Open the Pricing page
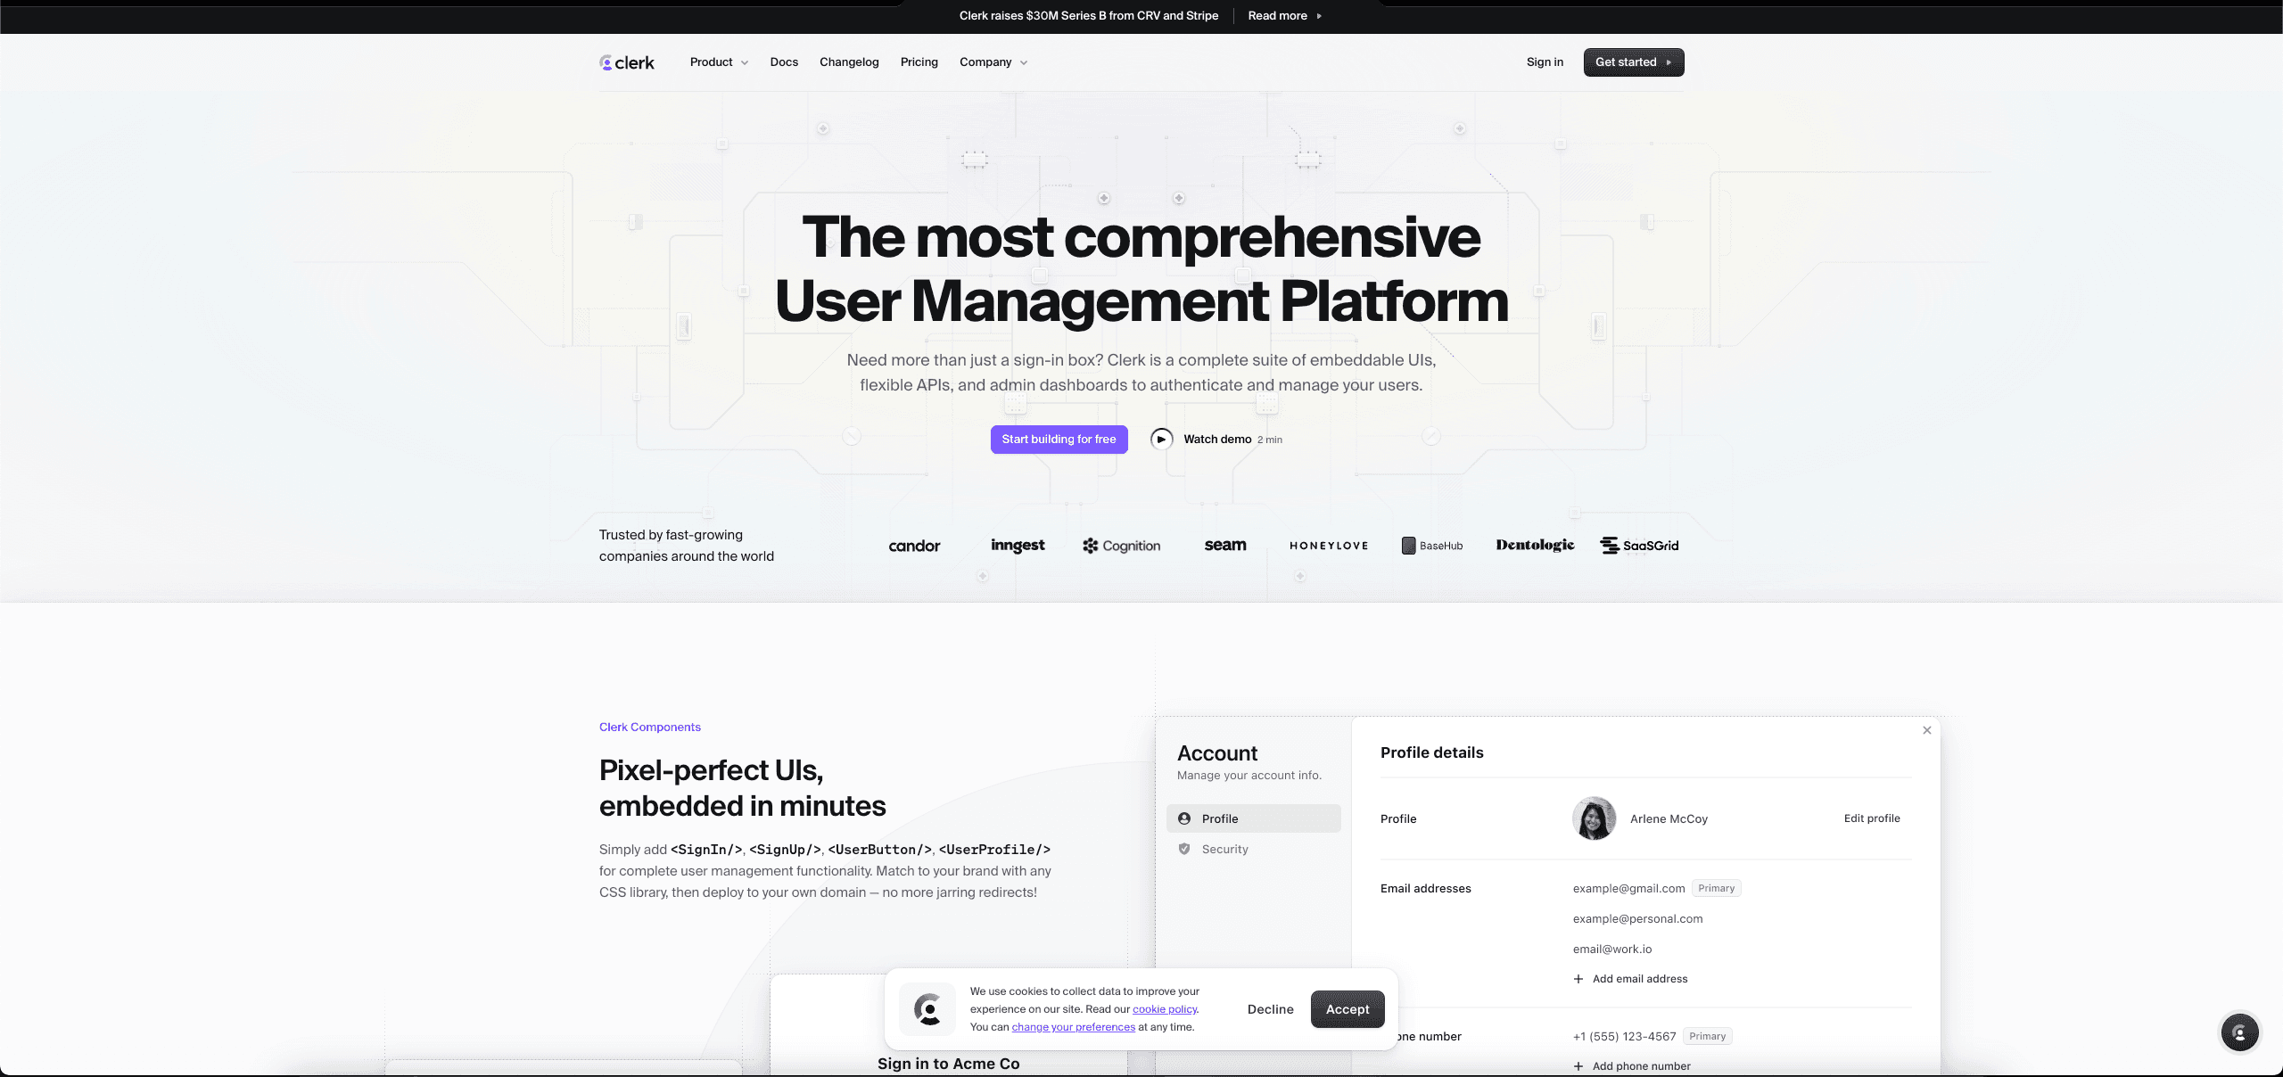This screenshot has width=2283, height=1077. 919,62
